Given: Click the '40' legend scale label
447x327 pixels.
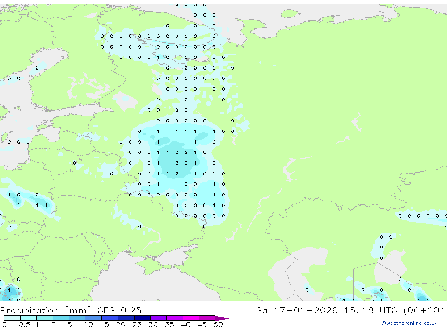Looking at the screenshot, I should pos(186,324).
